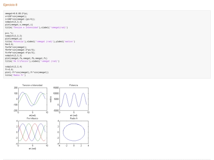Click code line 'p=v.*i;'
Image resolution: width=214 pixels, height=160 pixels.
pyautogui.click(x=9, y=33)
